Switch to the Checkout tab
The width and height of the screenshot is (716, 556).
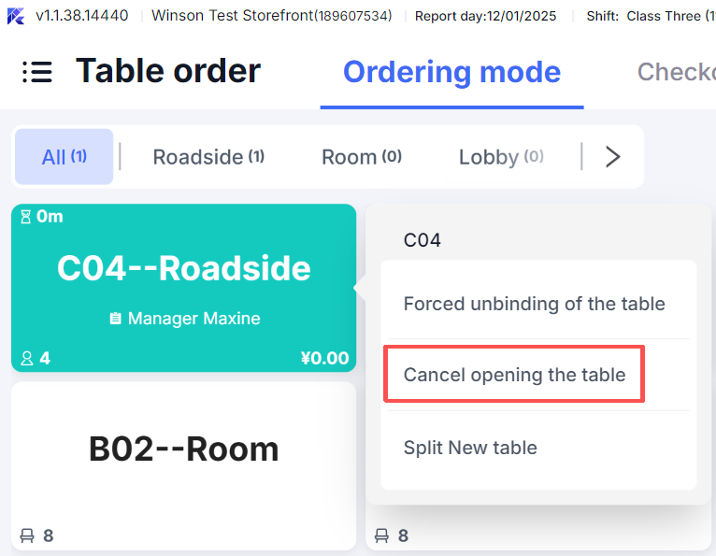pos(676,72)
